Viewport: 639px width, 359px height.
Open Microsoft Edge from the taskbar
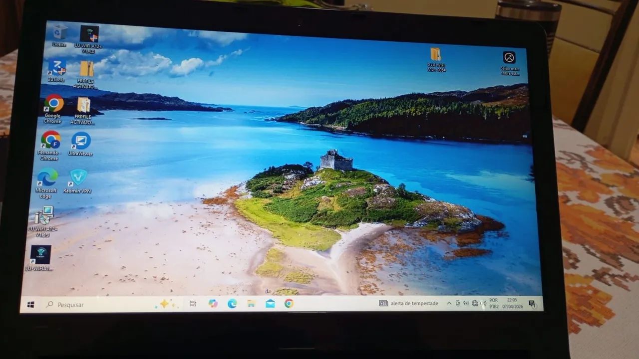pyautogui.click(x=232, y=303)
